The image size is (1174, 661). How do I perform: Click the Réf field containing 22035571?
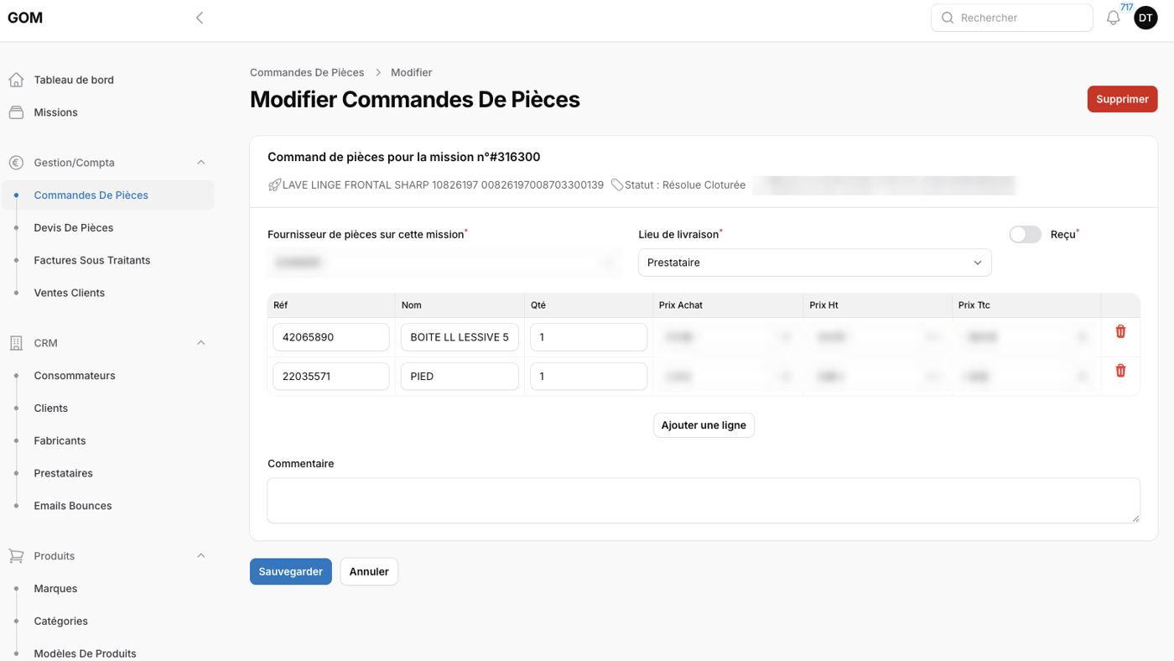click(331, 377)
